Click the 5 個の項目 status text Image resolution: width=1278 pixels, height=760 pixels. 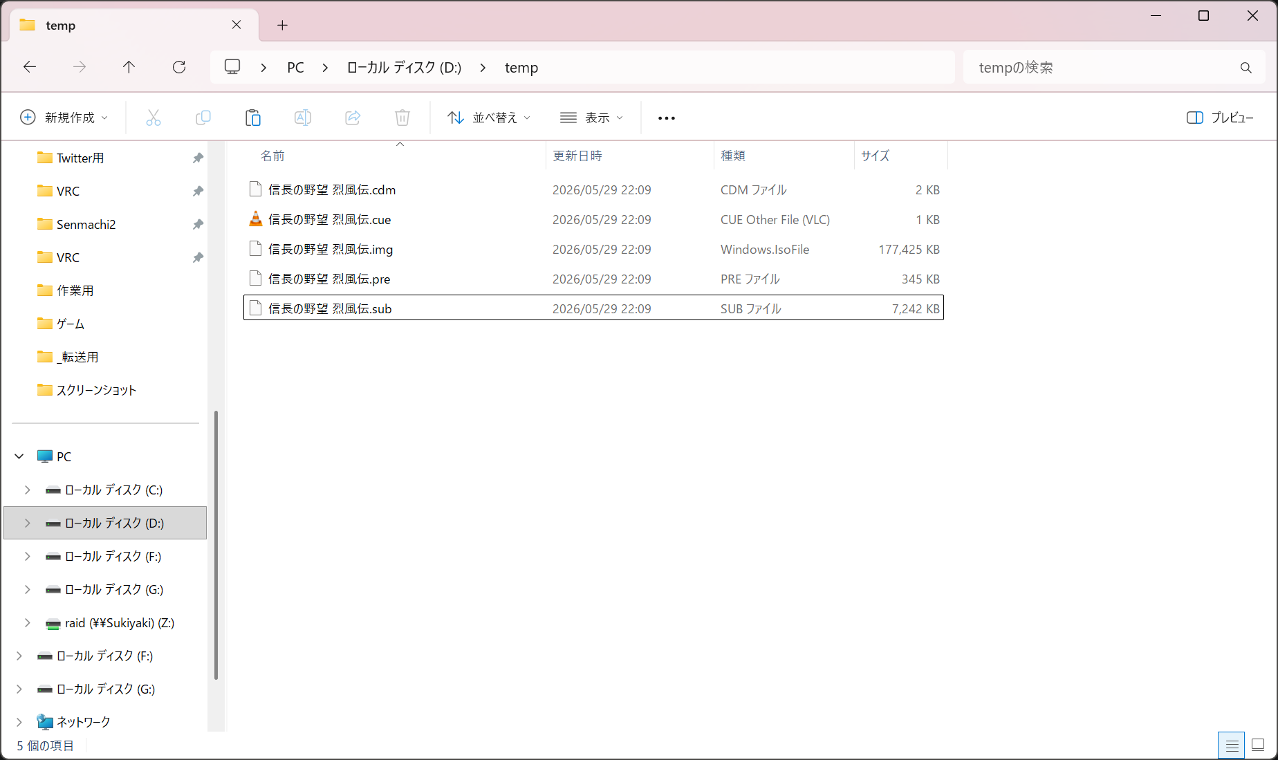[45, 745]
